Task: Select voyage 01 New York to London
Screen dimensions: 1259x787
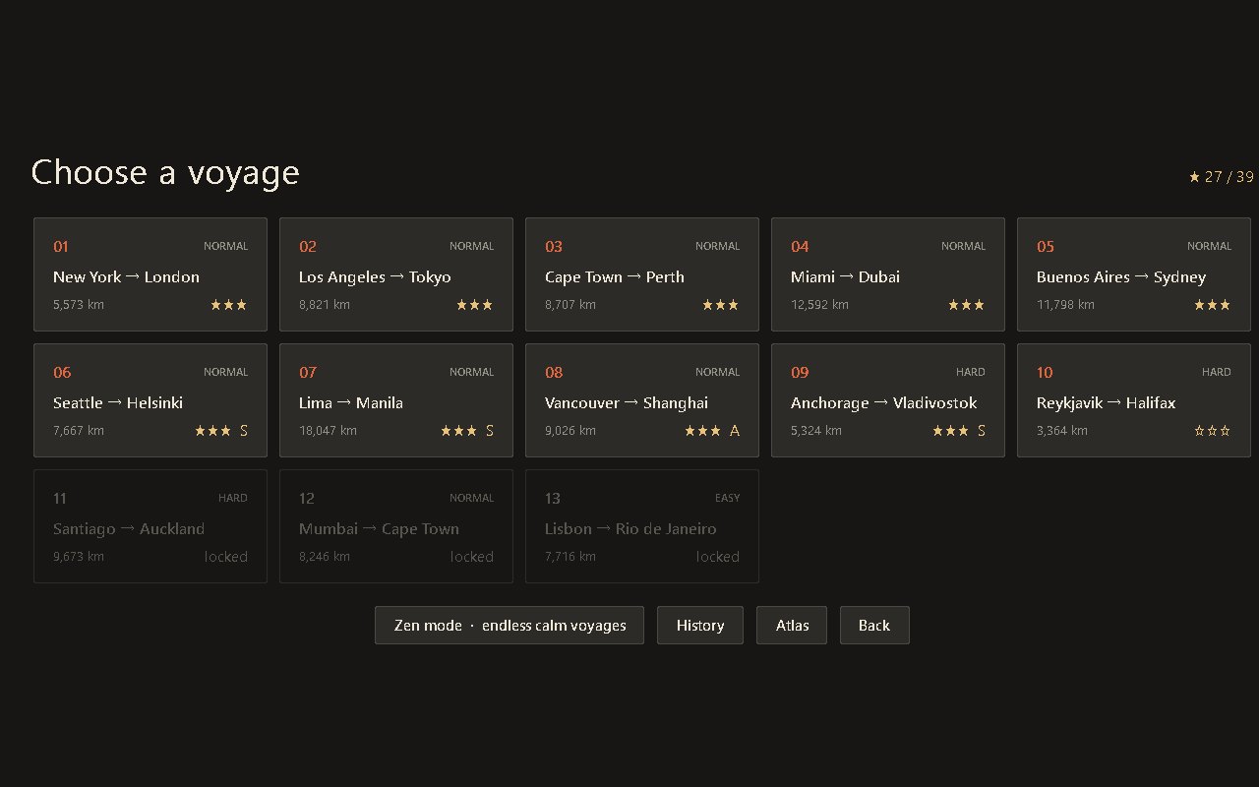Action: point(150,274)
